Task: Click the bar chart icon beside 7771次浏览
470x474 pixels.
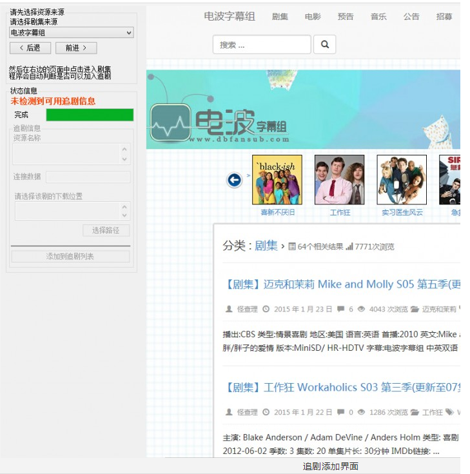Action: pos(349,246)
